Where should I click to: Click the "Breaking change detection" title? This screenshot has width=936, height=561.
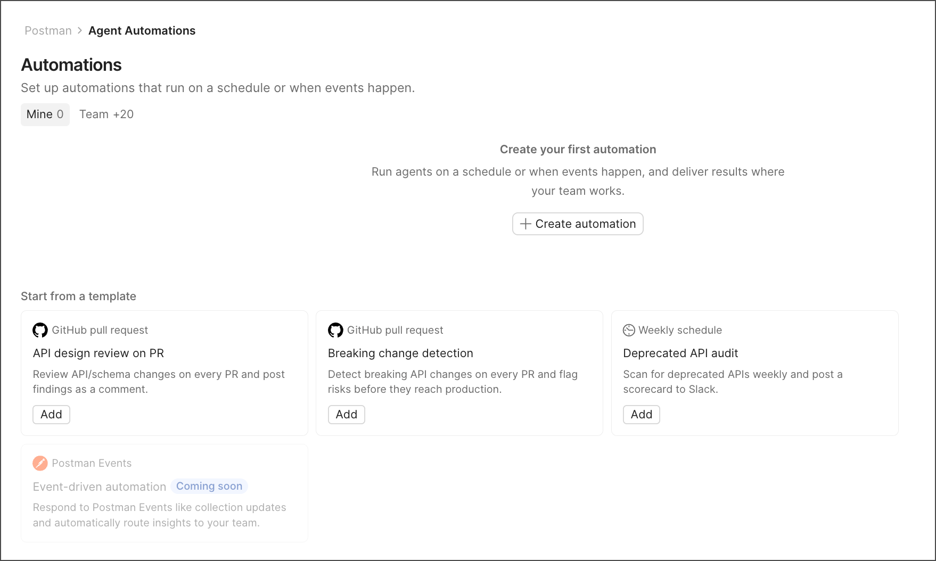click(x=400, y=353)
